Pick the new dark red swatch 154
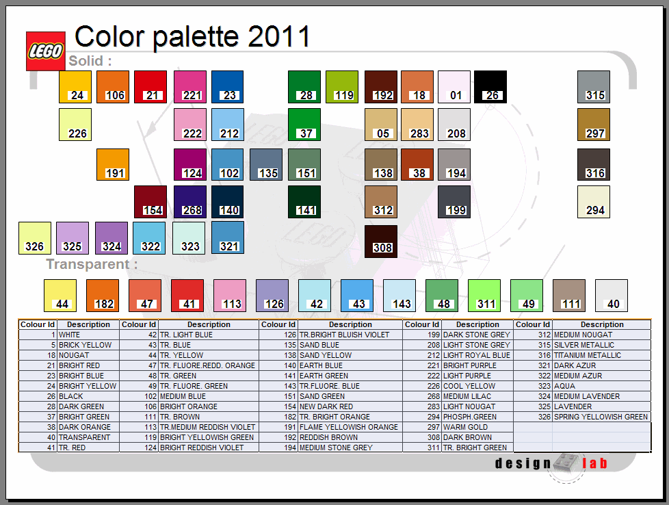Viewport: 669px width, 505px height. pos(150,201)
